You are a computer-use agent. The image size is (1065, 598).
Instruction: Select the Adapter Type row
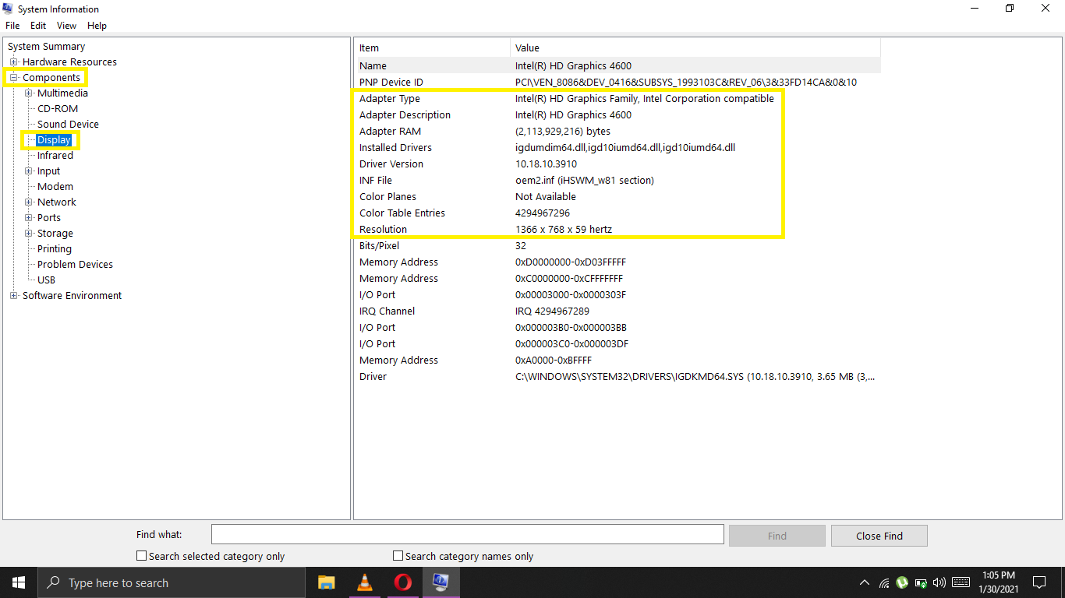point(618,99)
